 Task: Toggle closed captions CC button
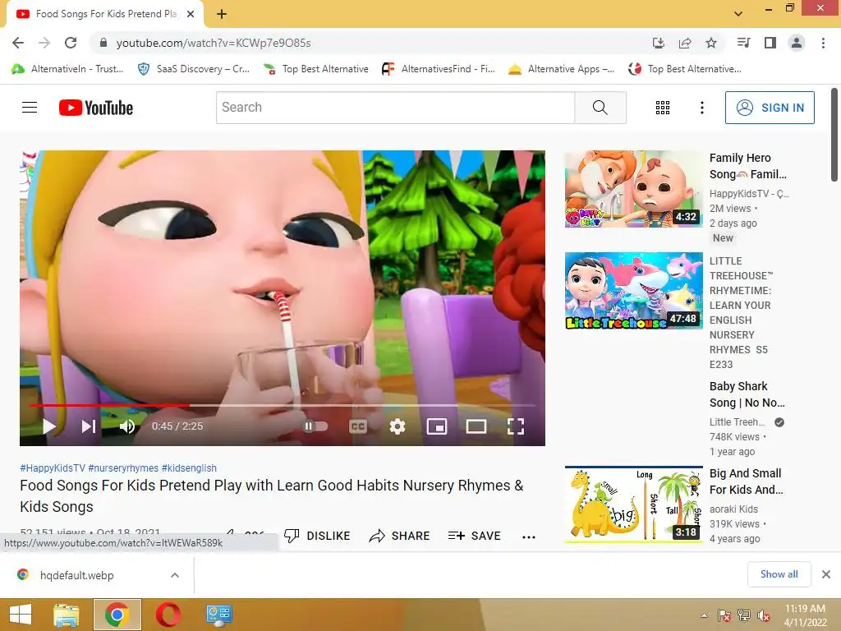pos(358,426)
